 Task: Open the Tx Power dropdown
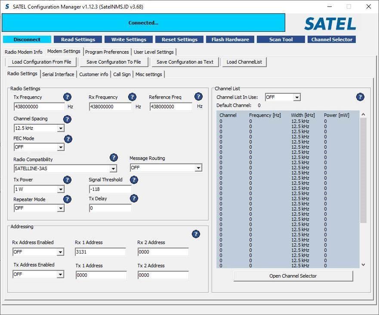pos(61,189)
